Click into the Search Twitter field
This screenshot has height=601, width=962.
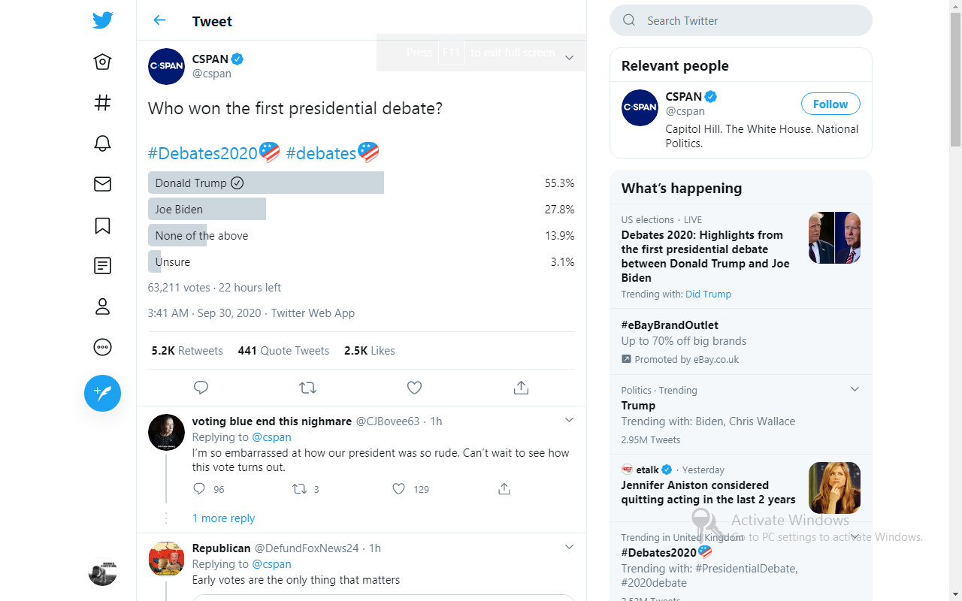coord(752,21)
